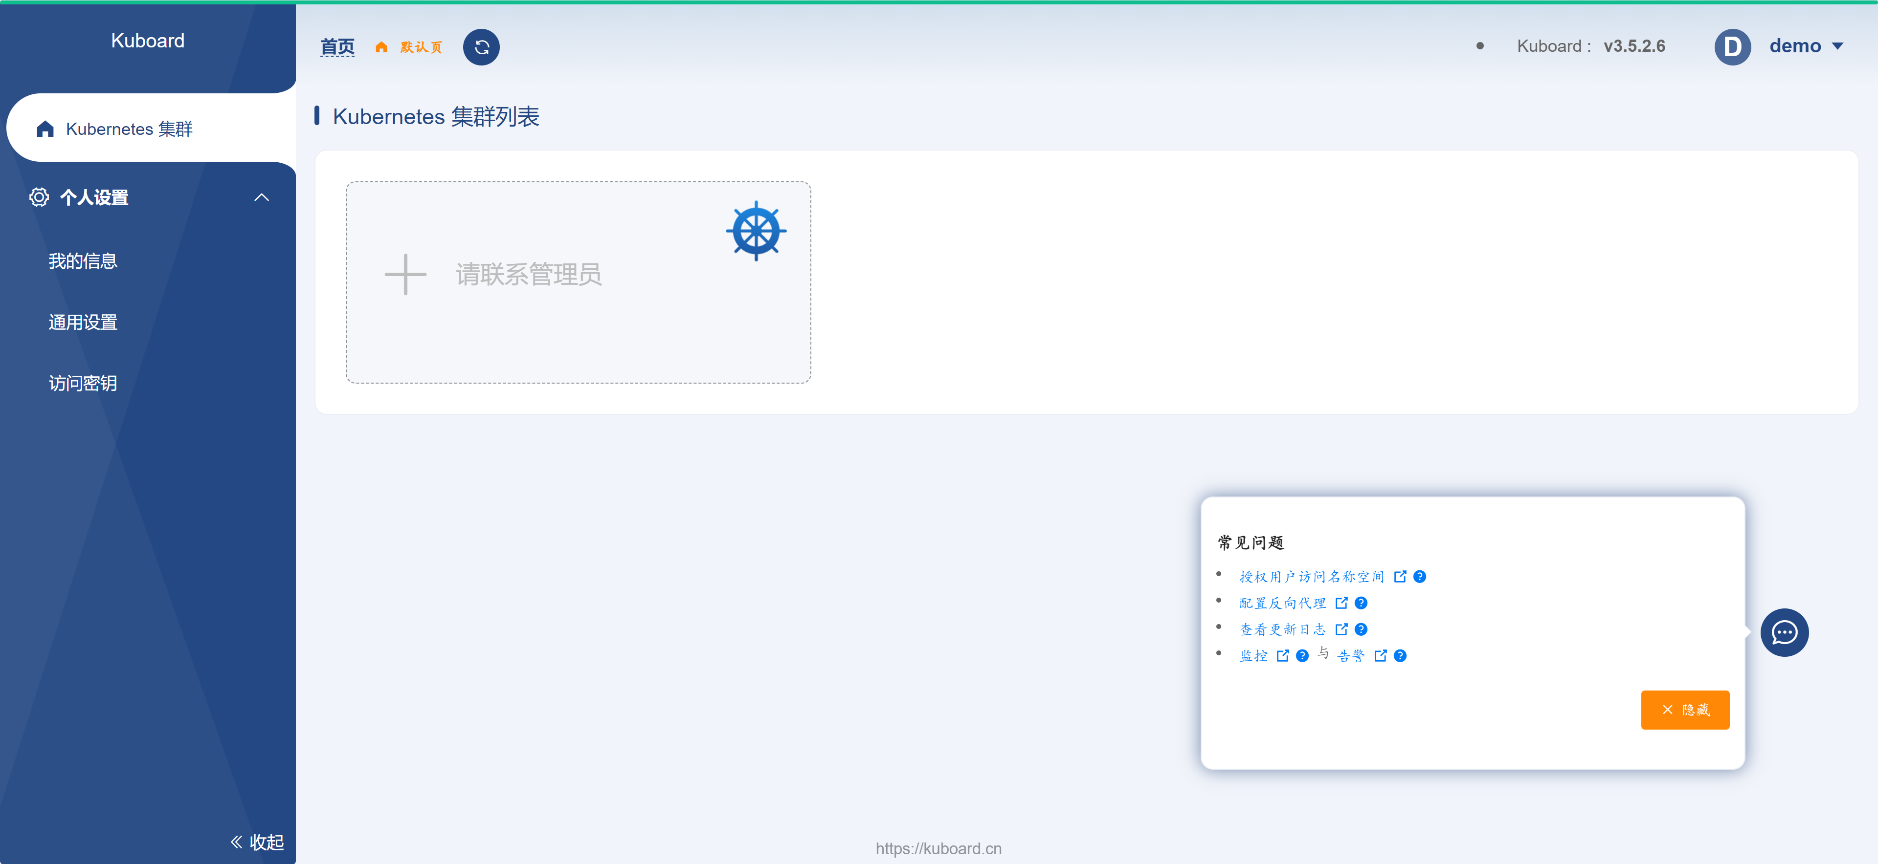
Task: Open 我的信息 menu item
Action: (x=83, y=261)
